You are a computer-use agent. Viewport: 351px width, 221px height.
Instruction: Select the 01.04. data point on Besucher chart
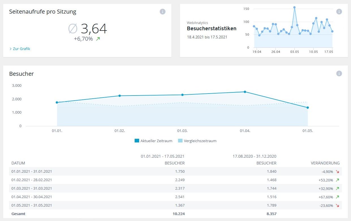[245, 92]
